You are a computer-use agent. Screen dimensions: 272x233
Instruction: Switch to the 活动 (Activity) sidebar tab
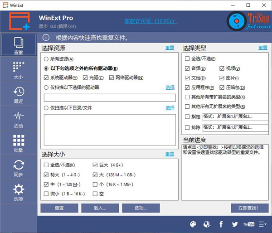pos(18,119)
